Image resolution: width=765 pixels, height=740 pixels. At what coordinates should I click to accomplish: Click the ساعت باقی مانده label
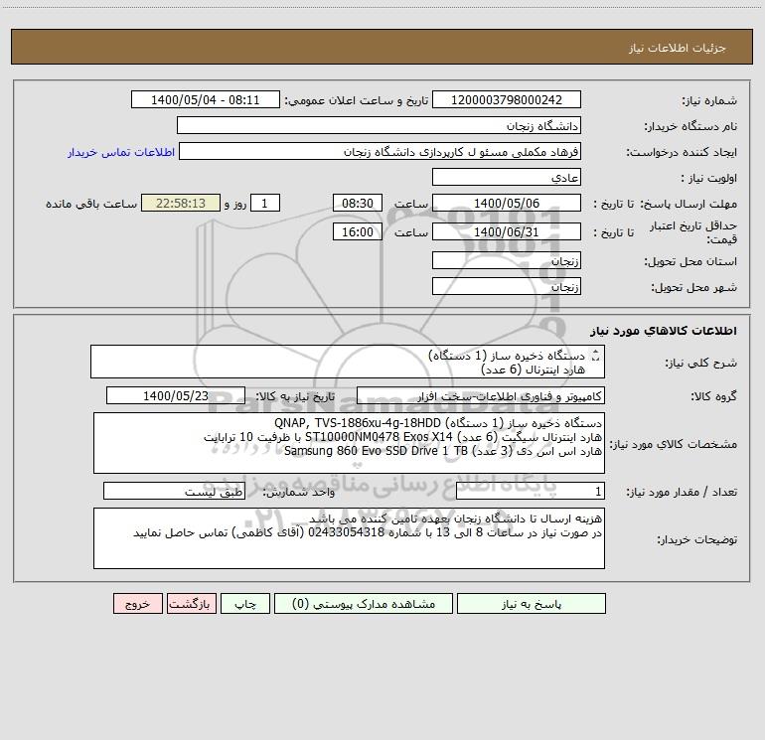pyautogui.click(x=91, y=204)
